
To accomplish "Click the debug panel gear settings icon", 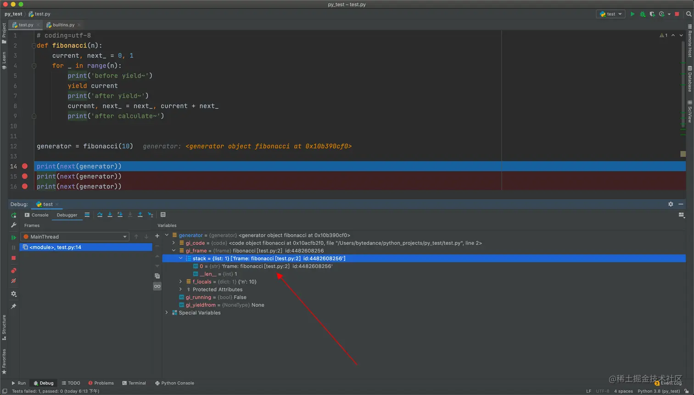I will 14,294.
